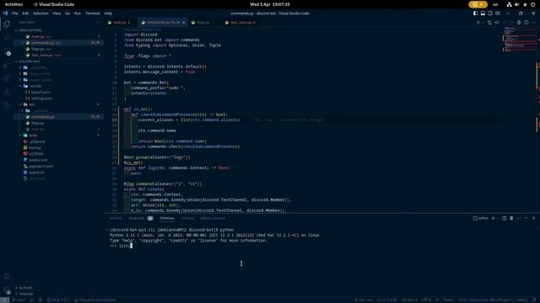
Task: Open the Help menu
Action: pyautogui.click(x=108, y=13)
